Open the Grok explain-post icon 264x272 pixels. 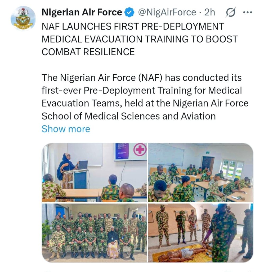[230, 12]
